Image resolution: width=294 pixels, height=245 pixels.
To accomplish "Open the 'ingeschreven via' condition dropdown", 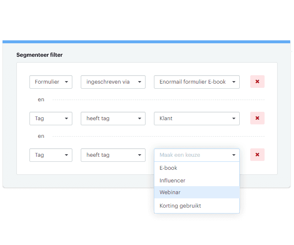I will pos(113,82).
